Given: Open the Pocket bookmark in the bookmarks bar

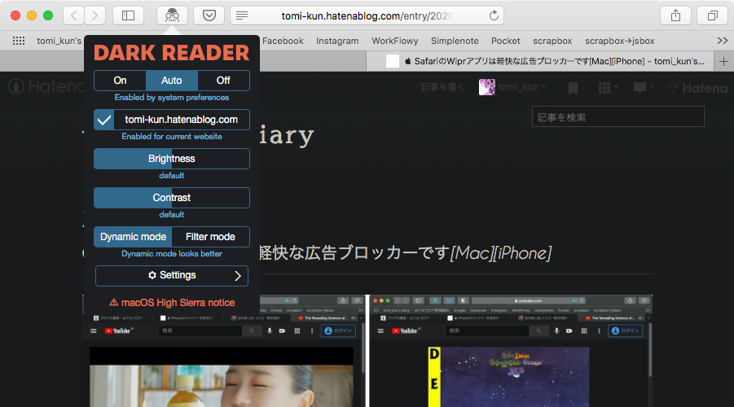Looking at the screenshot, I should pos(506,41).
